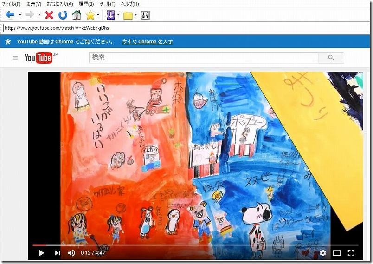Viewport: 373px width, 264px height.
Task: Open the 表示(V) menu
Action: (x=33, y=4)
